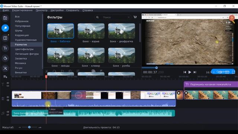Toggle title track visibility eye
238x134 pixels.
(8, 83)
